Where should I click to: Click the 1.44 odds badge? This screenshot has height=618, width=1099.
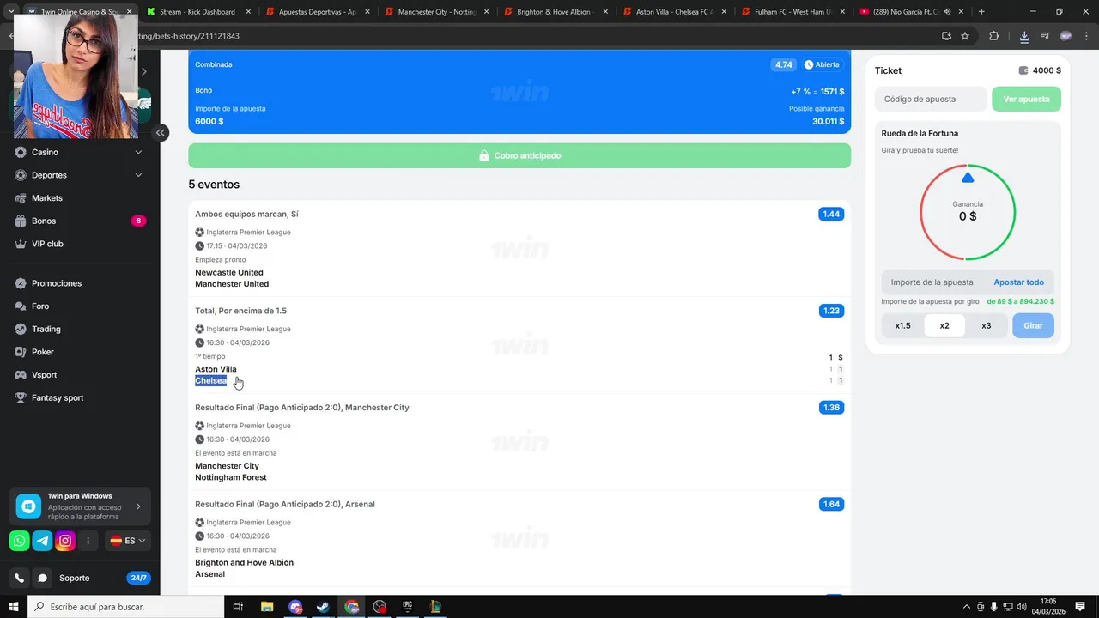(831, 214)
